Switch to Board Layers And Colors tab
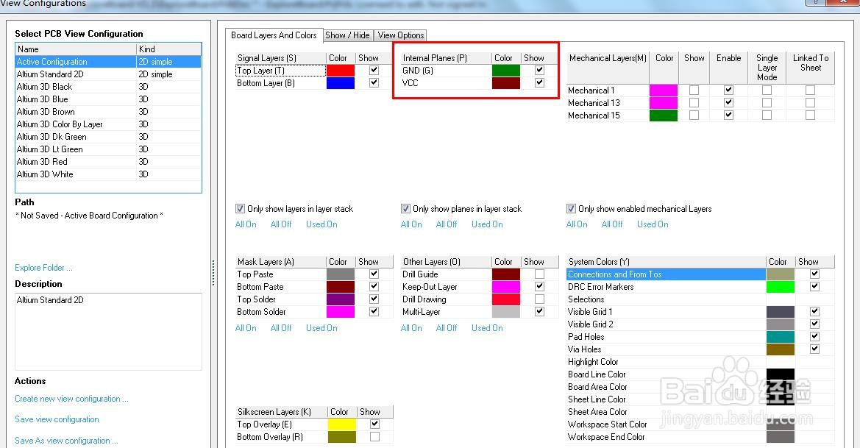Image resolution: width=860 pixels, height=448 pixels. pyautogui.click(x=274, y=35)
